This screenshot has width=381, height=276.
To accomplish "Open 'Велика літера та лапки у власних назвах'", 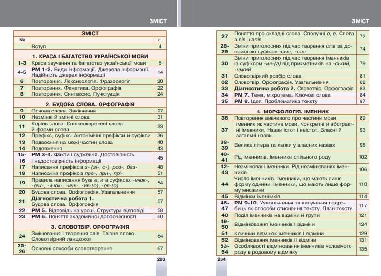I will tap(284, 145).
